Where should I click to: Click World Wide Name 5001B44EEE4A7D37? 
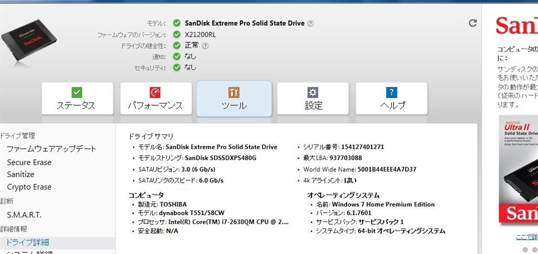coord(387,169)
